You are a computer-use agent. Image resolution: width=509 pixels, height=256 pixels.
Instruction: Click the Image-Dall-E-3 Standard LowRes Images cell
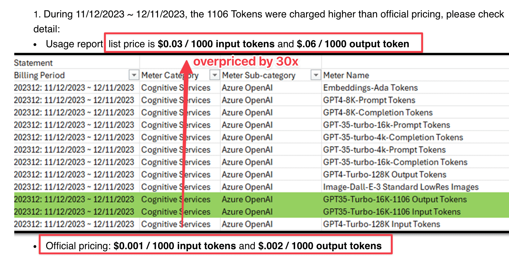pyautogui.click(x=401, y=187)
